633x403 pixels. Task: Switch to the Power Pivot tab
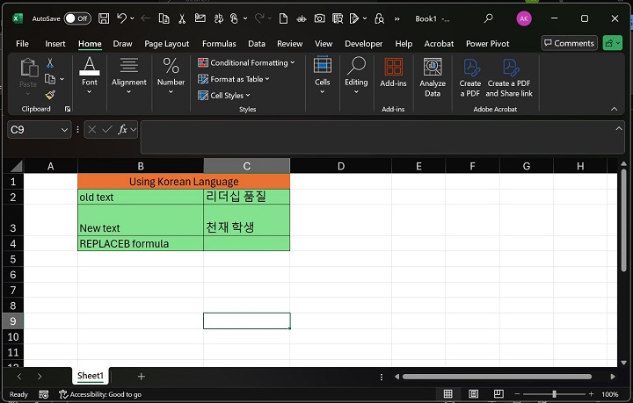pos(487,44)
